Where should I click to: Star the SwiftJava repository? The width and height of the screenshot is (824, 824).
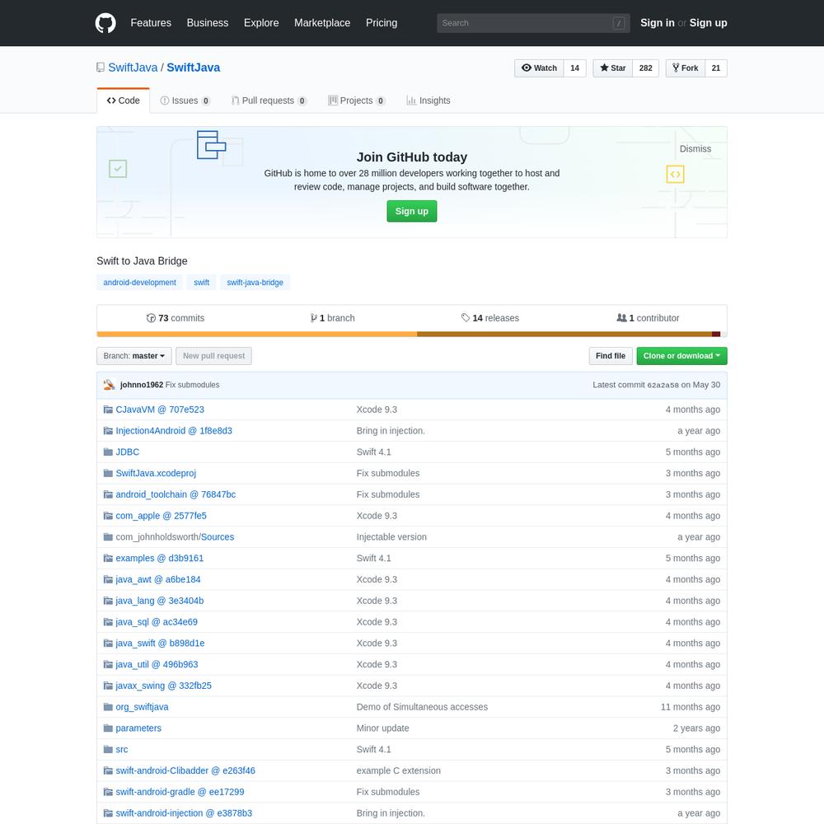[x=613, y=68]
